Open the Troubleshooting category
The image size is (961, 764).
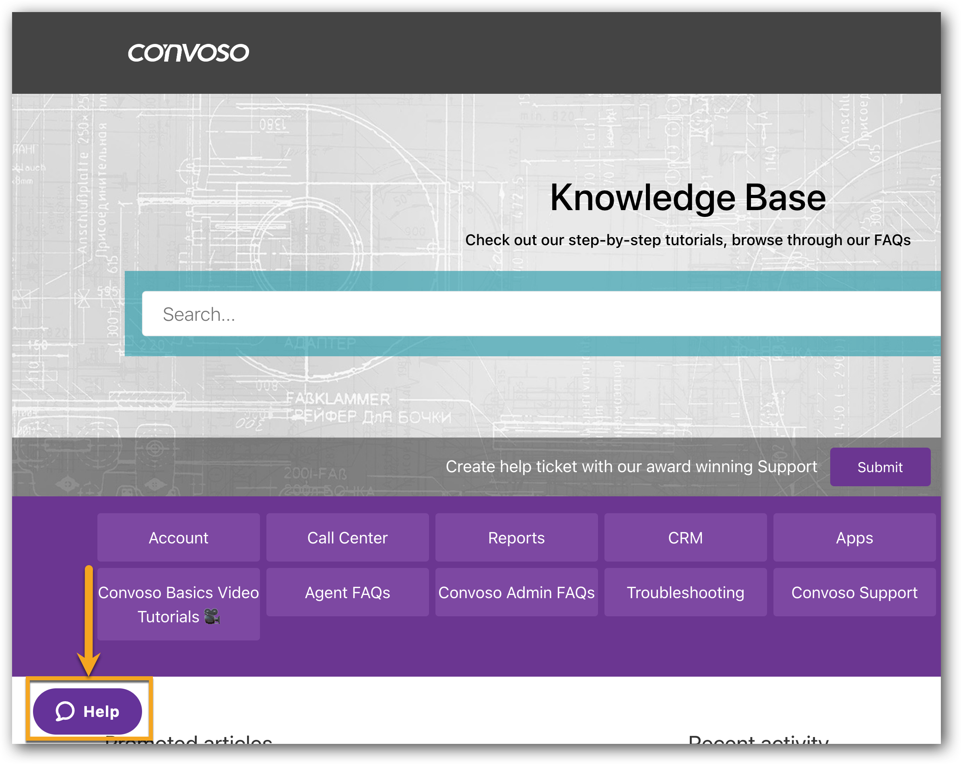685,593
